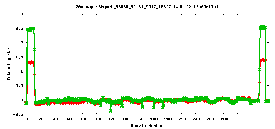The image size is (275, 129).
Task: Click the Intensity (K) y-axis label
Action: click(x=9, y=64)
